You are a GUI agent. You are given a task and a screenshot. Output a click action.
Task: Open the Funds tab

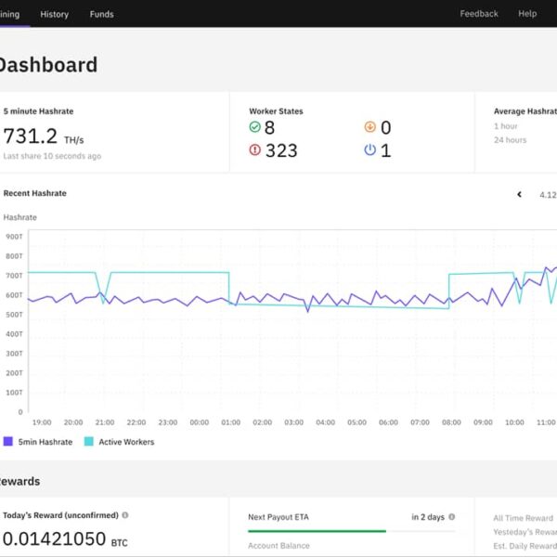tap(102, 14)
